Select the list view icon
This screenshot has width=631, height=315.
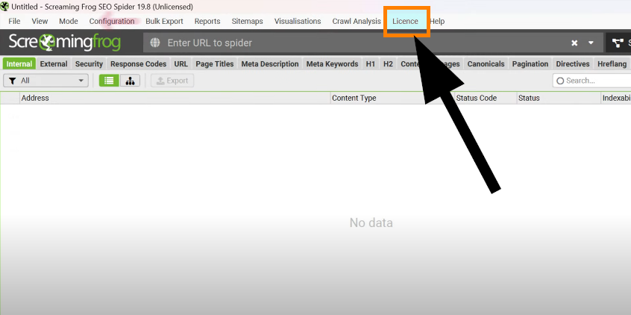point(109,81)
